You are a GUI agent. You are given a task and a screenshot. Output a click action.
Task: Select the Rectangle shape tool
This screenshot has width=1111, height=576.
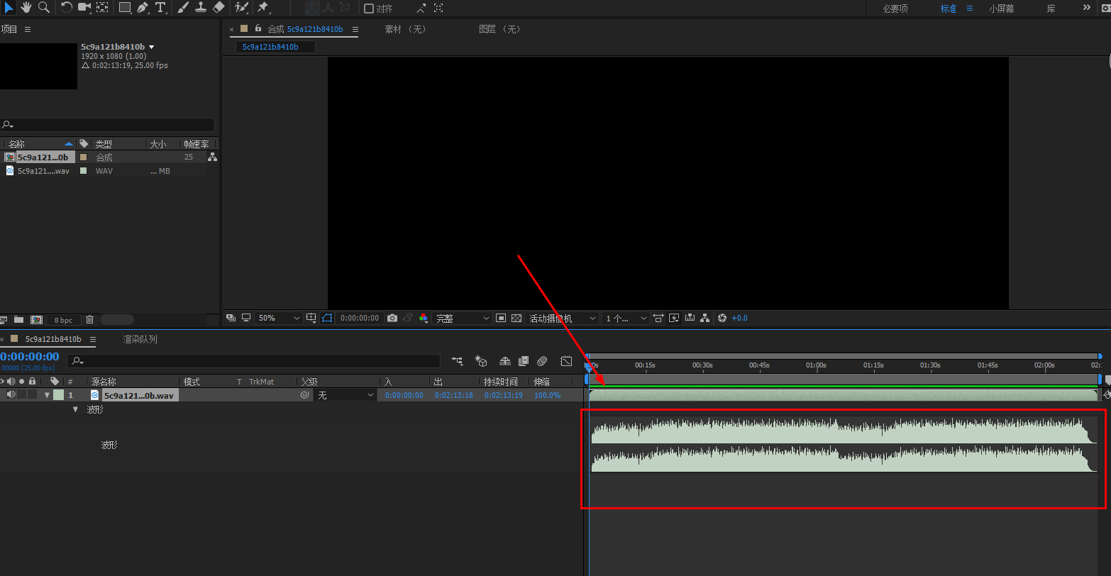click(x=125, y=7)
